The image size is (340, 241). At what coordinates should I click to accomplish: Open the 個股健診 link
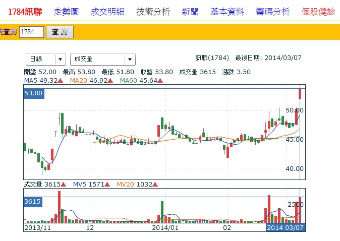[x=318, y=12]
